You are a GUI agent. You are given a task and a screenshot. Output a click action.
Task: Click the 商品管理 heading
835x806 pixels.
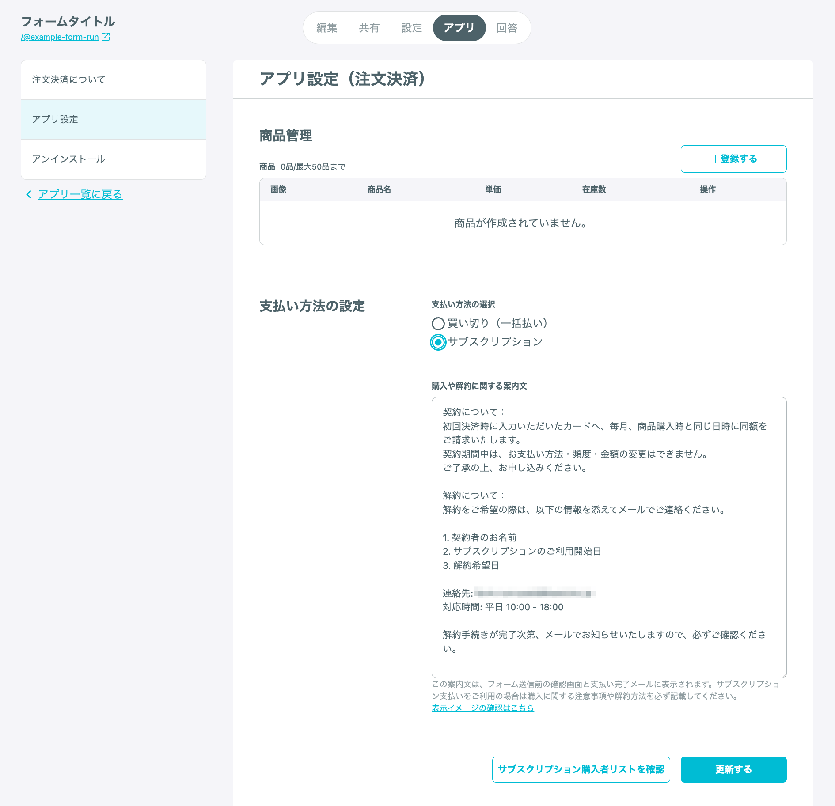(x=286, y=136)
